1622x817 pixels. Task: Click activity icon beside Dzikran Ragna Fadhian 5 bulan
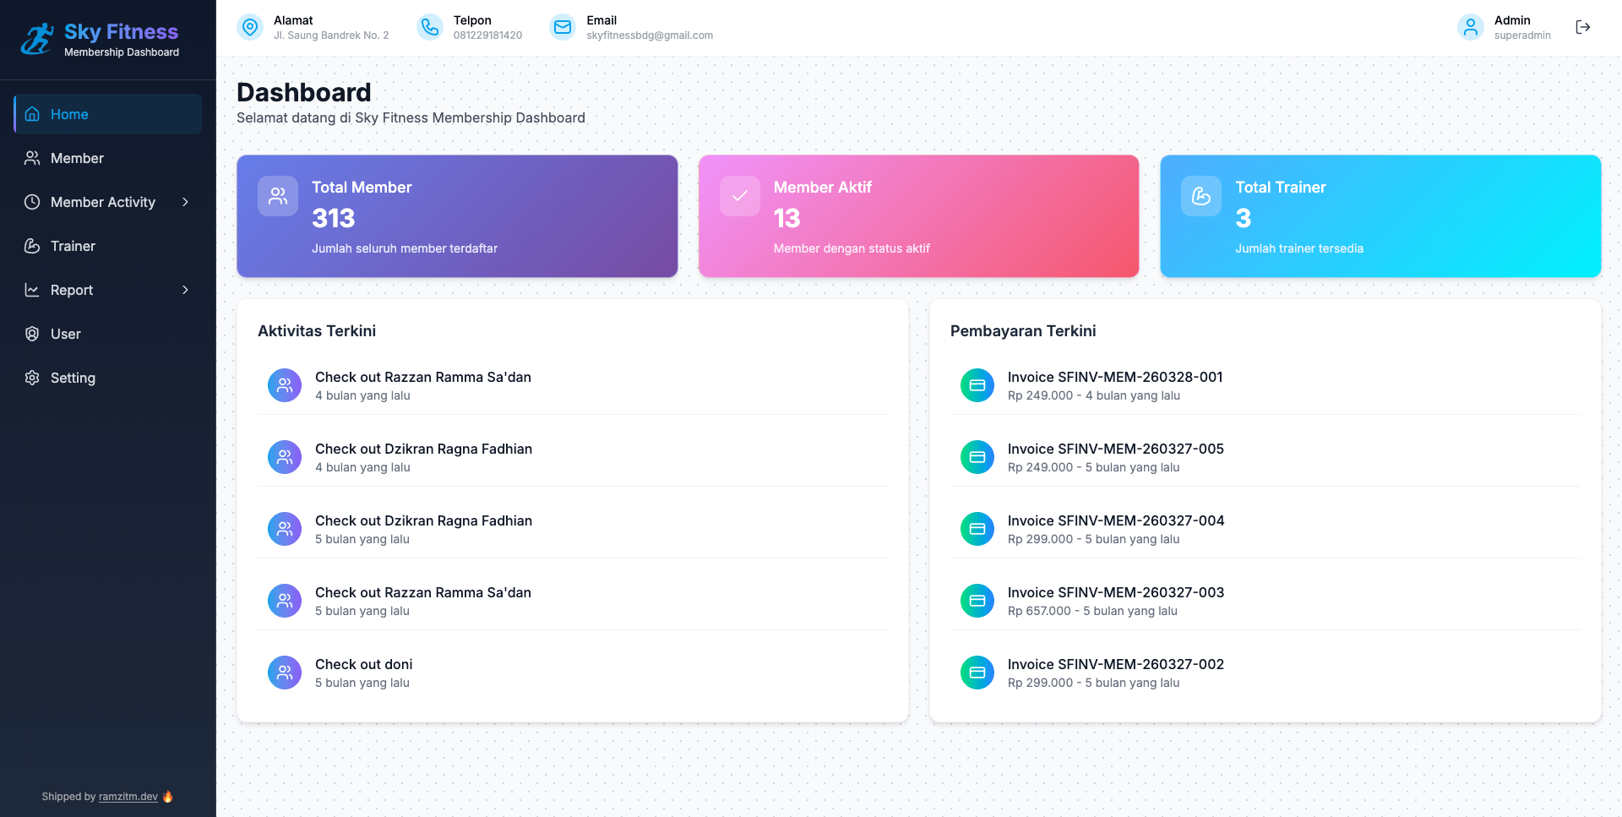(x=285, y=529)
